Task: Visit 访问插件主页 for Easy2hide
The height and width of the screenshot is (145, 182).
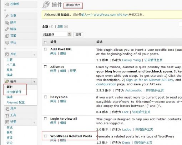Action: [141, 112]
